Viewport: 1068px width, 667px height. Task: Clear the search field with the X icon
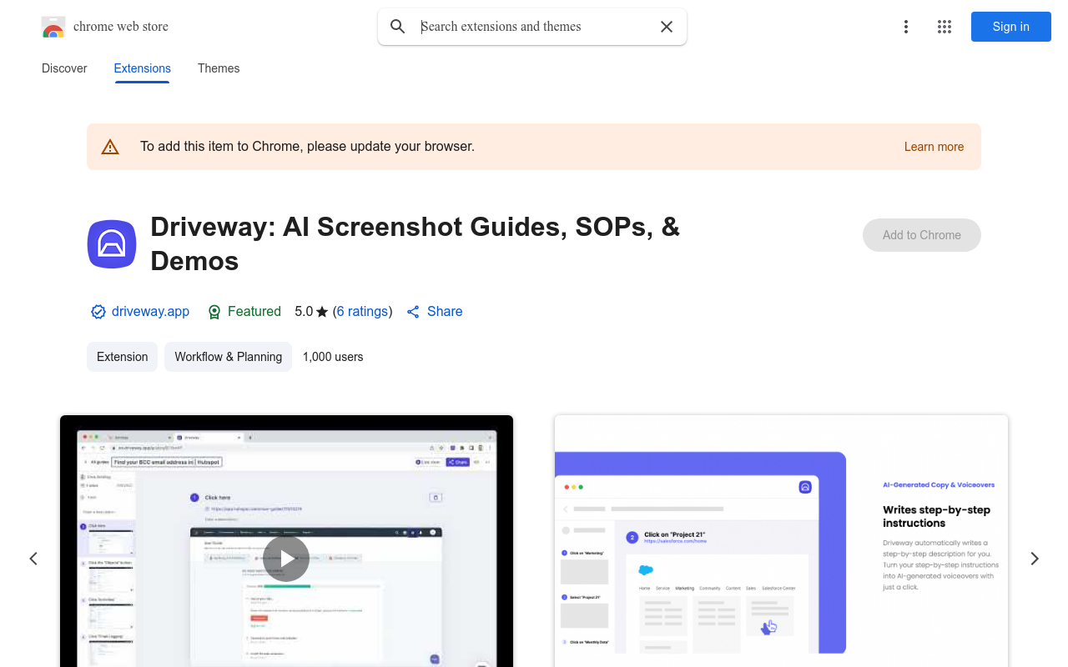667,27
